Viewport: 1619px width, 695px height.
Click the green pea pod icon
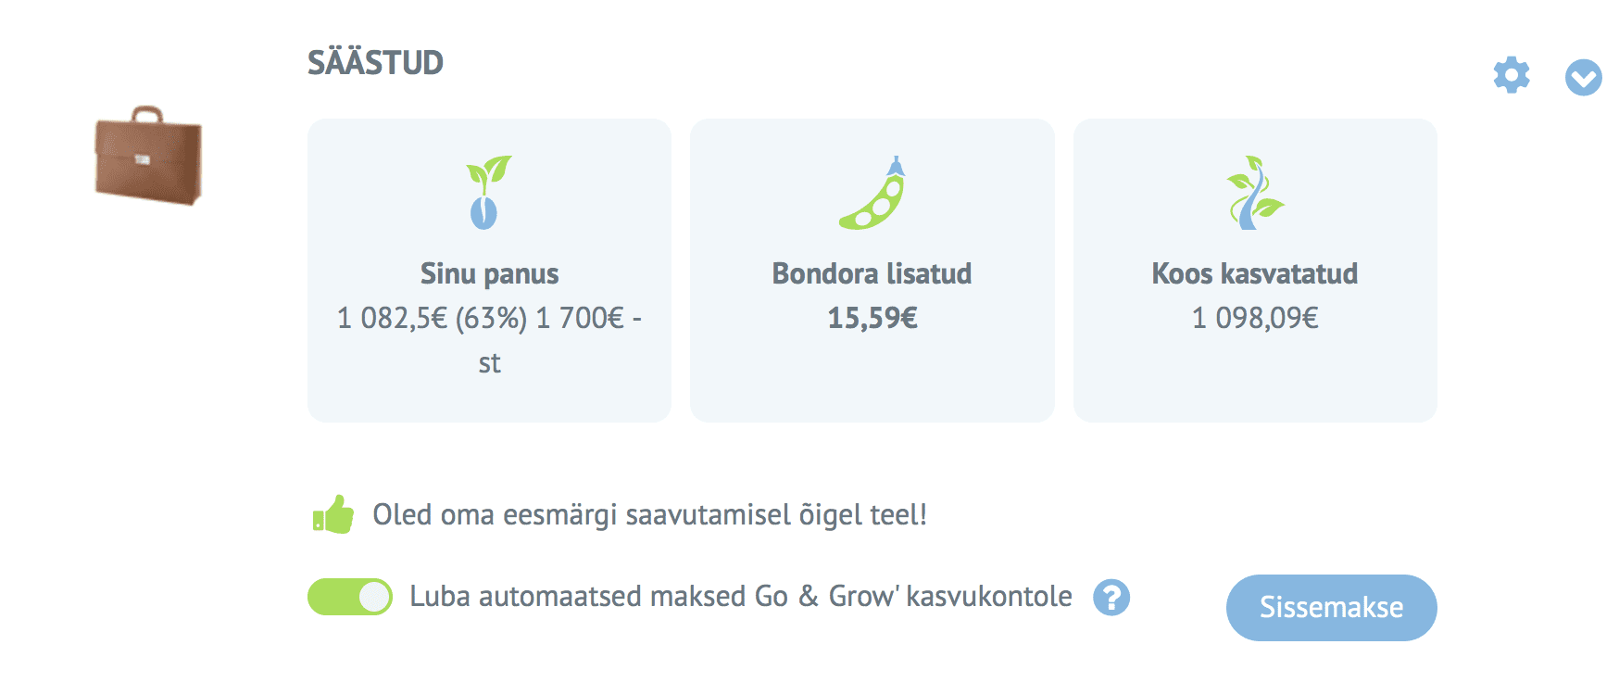click(x=872, y=193)
